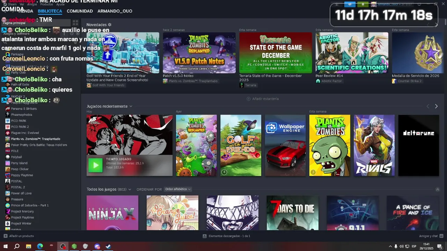
Task: Click the green play button for Persona 5
Action: tap(95, 166)
